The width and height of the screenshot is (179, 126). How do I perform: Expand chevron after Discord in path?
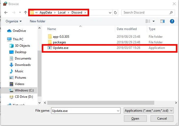tap(85, 12)
